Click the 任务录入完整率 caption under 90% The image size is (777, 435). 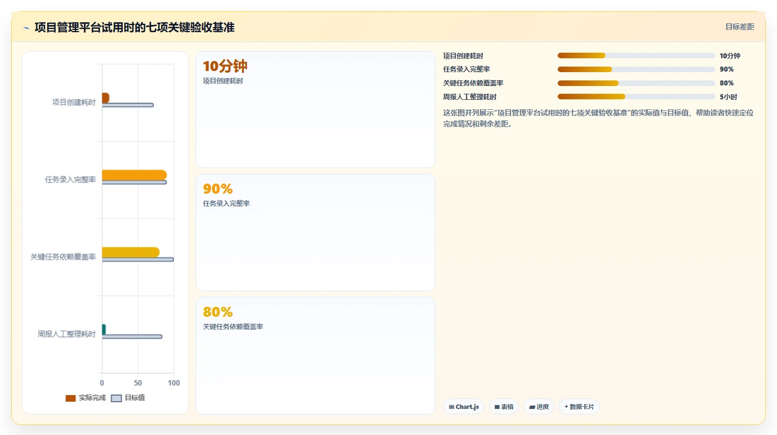(226, 204)
